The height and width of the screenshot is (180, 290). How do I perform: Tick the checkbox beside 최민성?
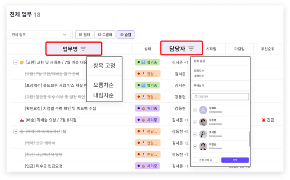(x=195, y=147)
